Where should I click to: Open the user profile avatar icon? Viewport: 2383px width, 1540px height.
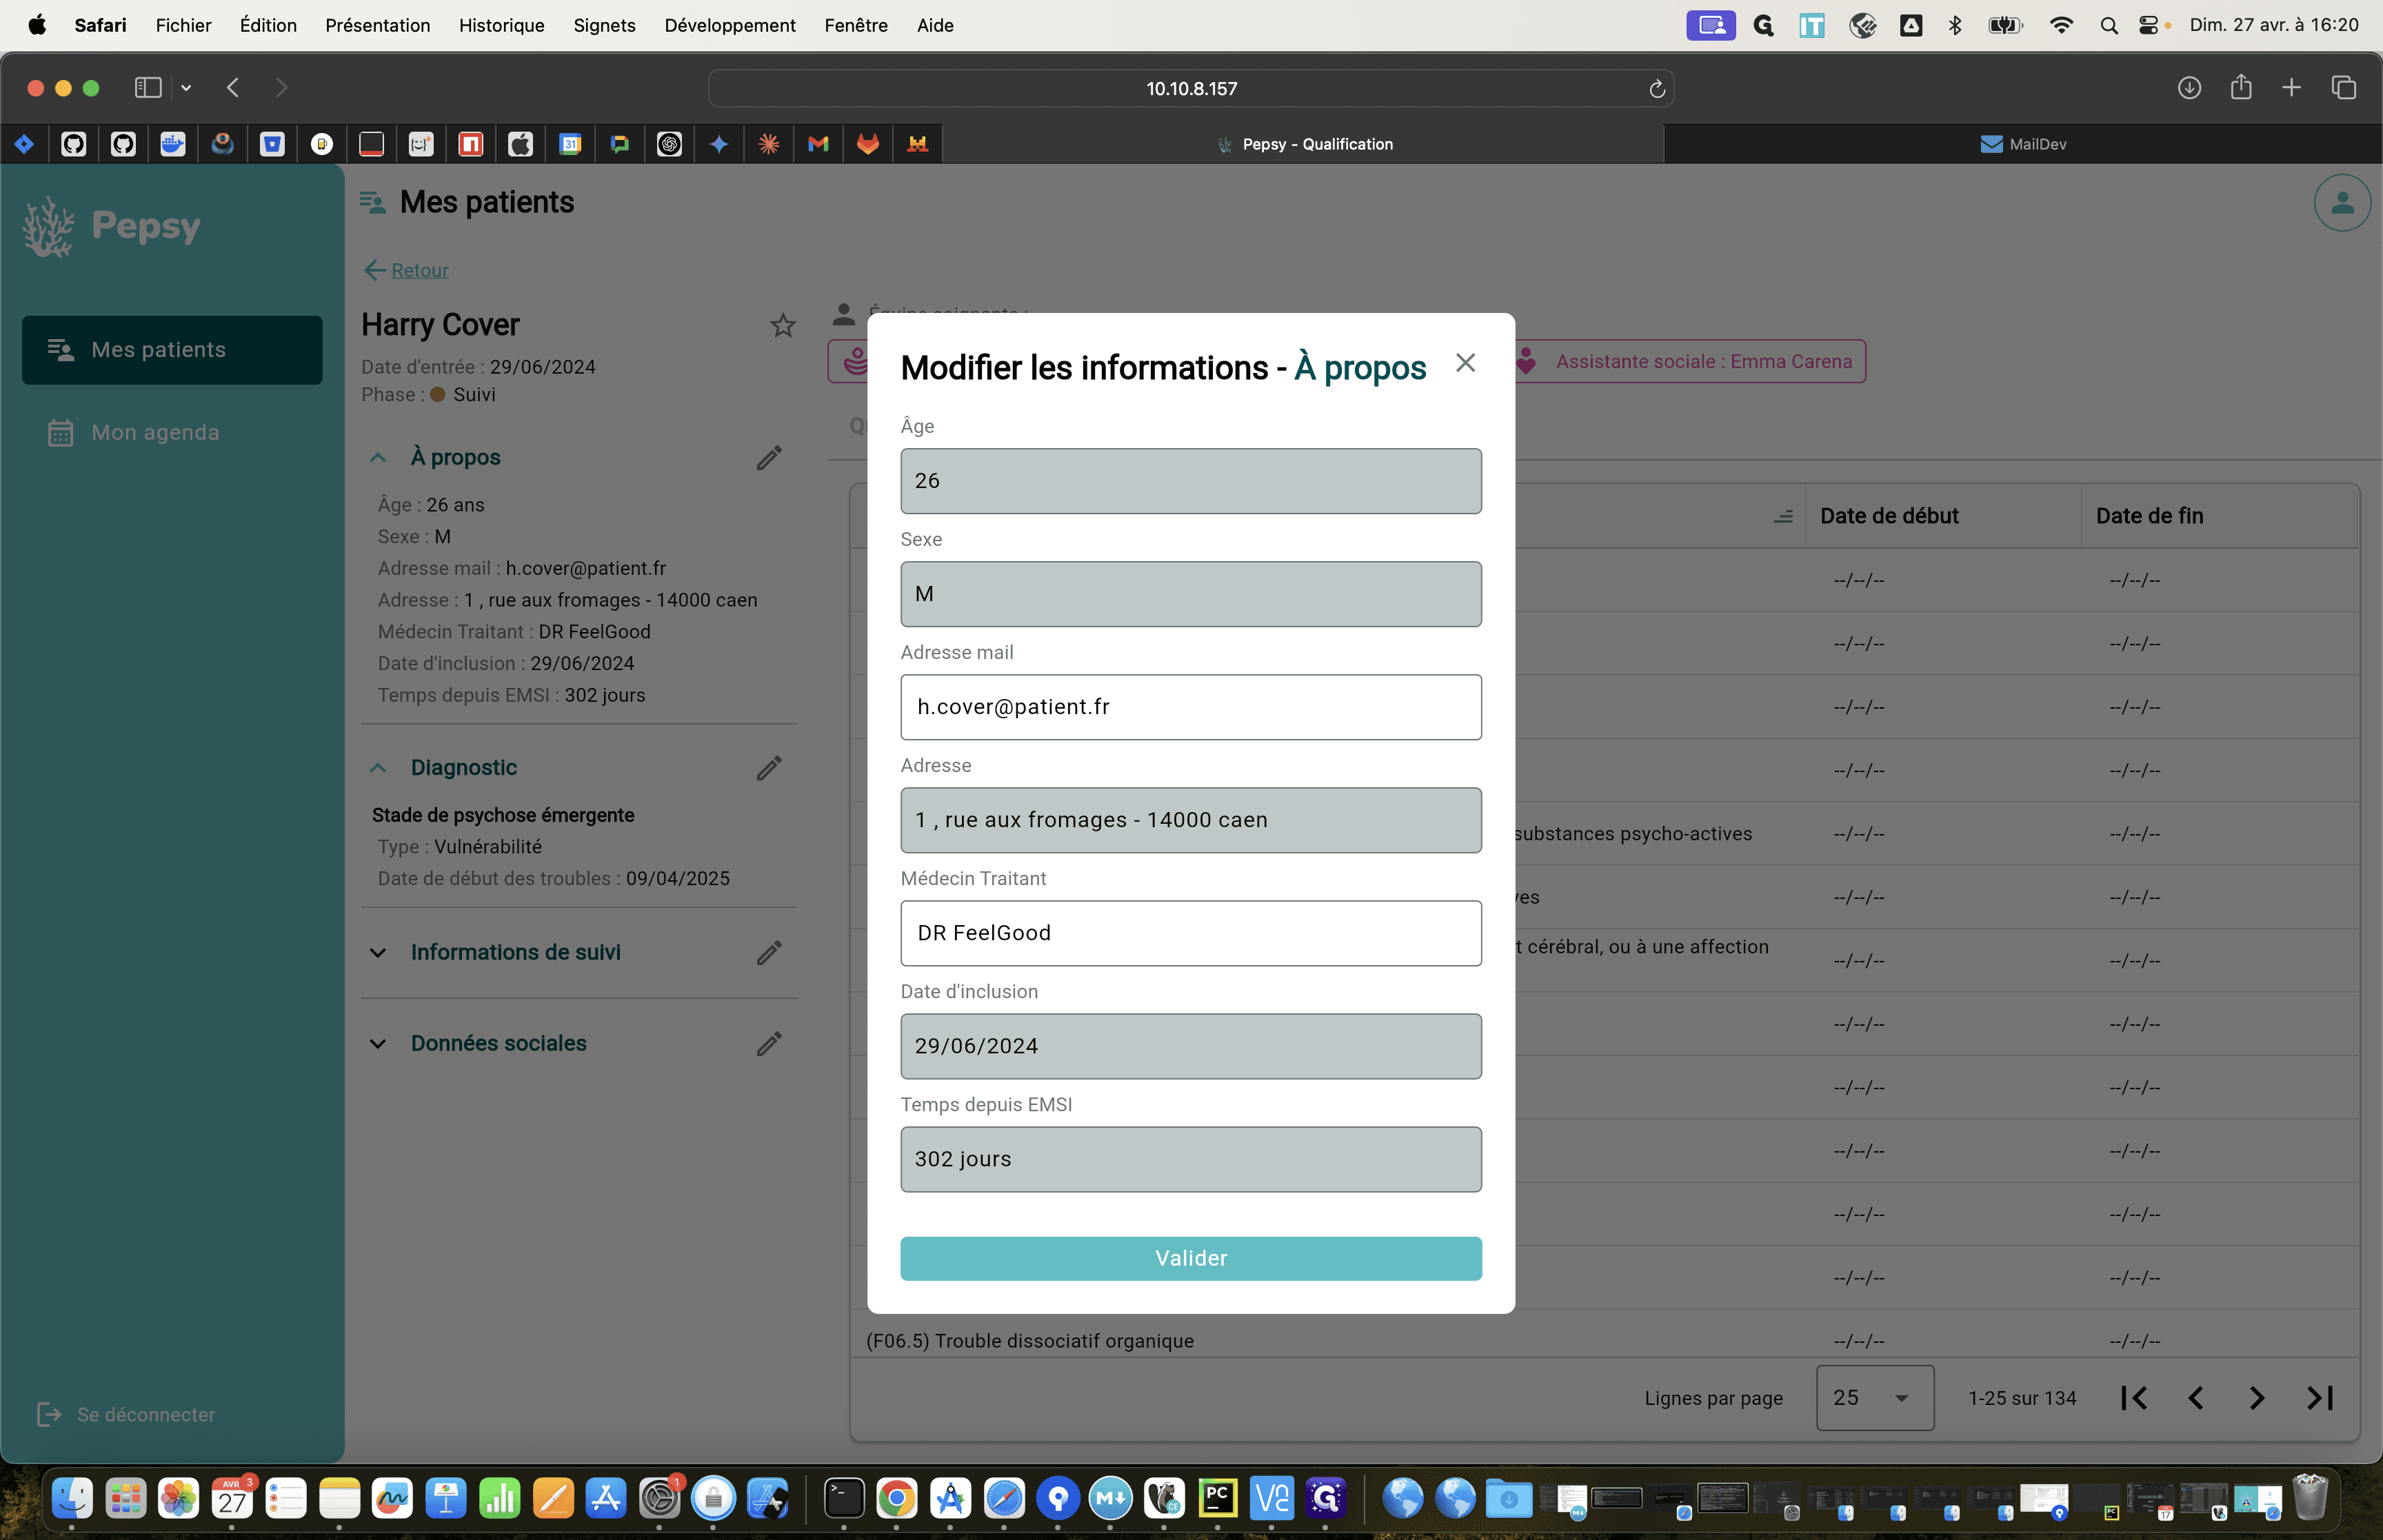pyautogui.click(x=2341, y=203)
